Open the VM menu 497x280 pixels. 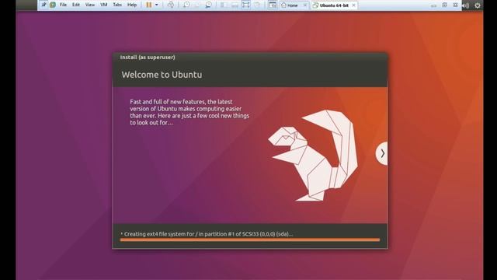point(103,5)
